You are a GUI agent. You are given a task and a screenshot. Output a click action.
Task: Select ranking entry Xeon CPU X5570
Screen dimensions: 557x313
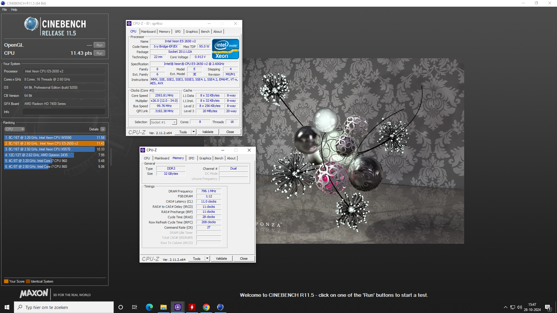click(x=55, y=149)
